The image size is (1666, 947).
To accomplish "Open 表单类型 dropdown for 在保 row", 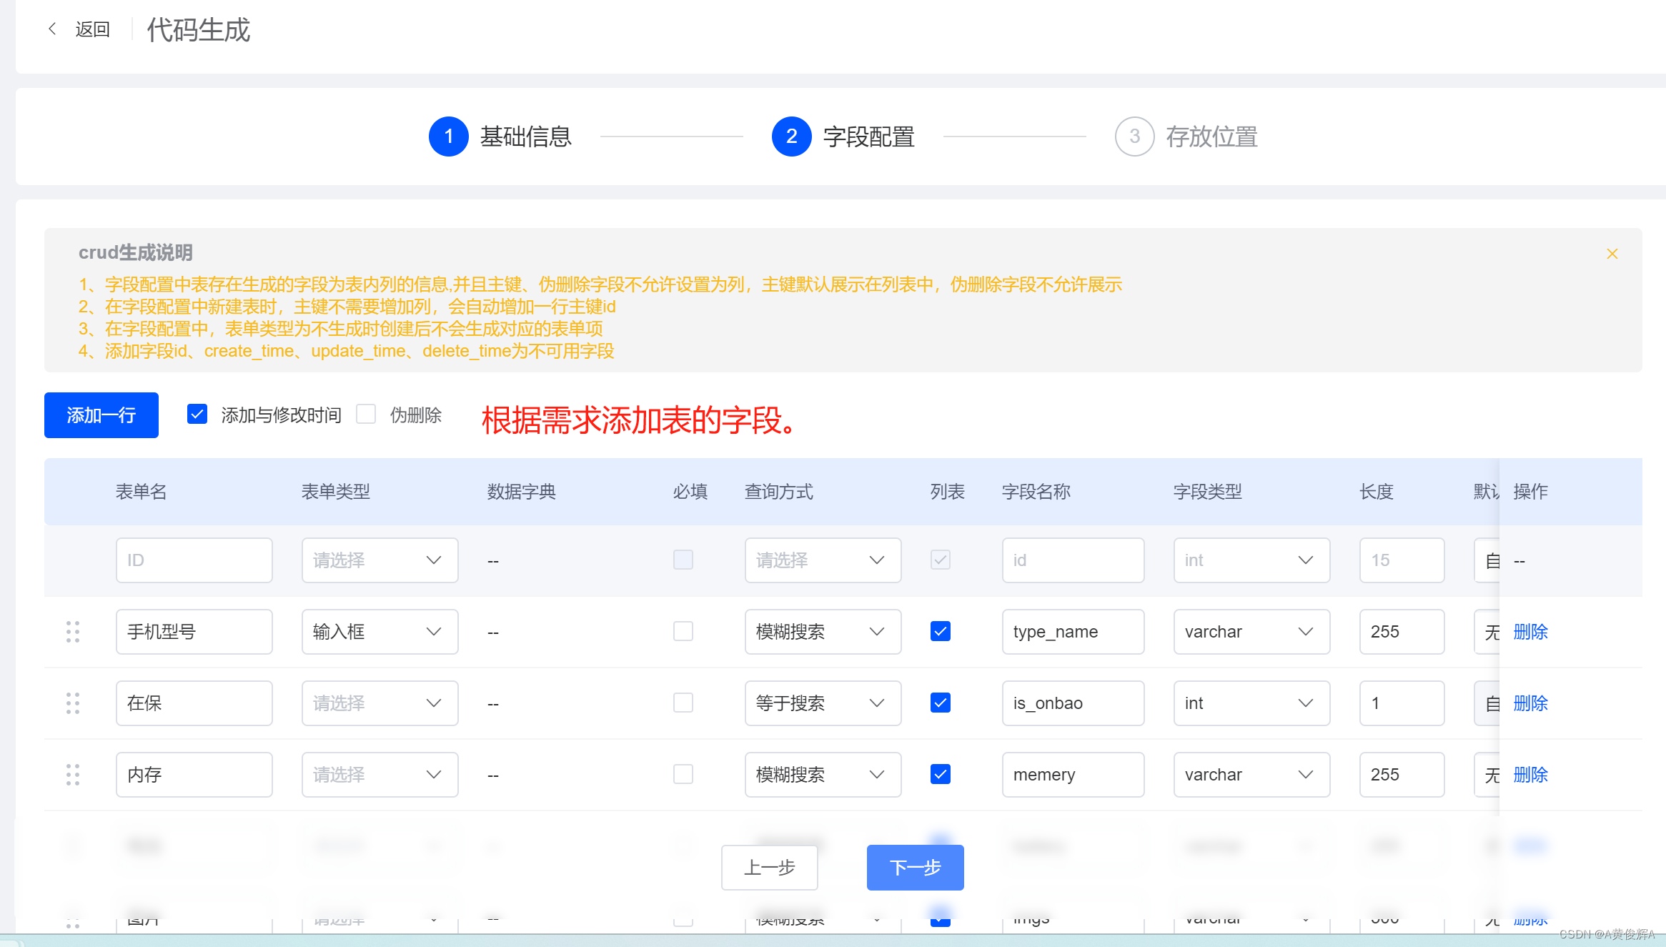I will 380,703.
